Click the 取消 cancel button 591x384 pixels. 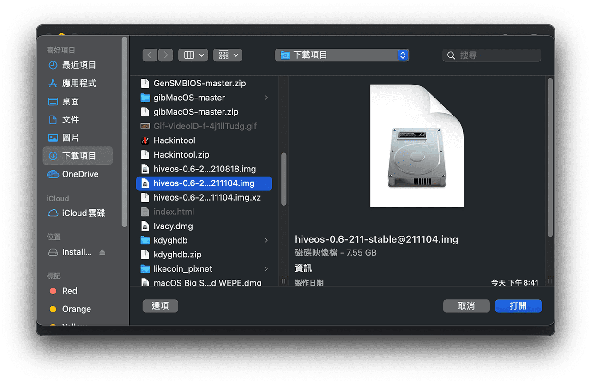point(466,306)
